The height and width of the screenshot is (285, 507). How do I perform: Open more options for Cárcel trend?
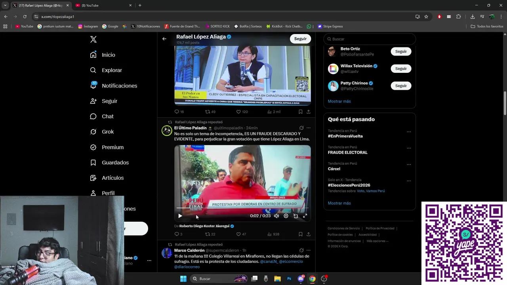pyautogui.click(x=409, y=164)
